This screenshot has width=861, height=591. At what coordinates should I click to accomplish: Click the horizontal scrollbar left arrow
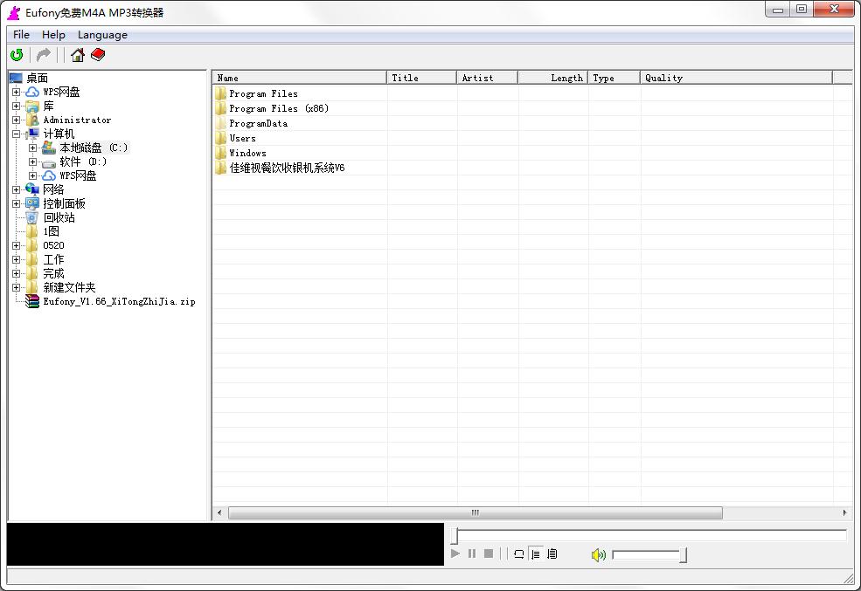point(219,512)
